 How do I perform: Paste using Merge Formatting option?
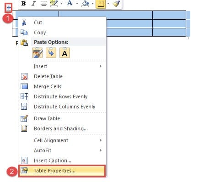(51, 53)
